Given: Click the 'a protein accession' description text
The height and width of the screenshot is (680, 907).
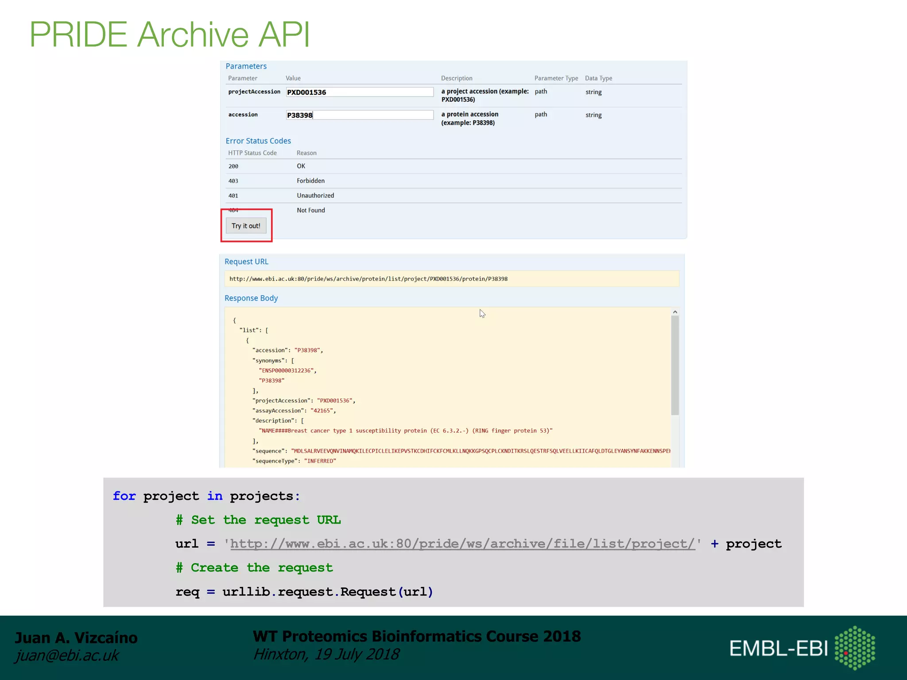Looking at the screenshot, I should coord(470,118).
